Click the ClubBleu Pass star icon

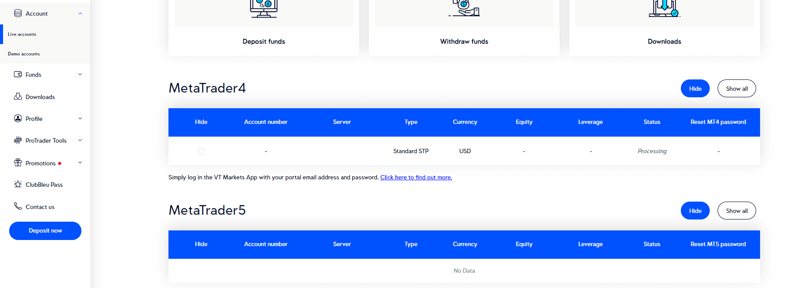(18, 184)
